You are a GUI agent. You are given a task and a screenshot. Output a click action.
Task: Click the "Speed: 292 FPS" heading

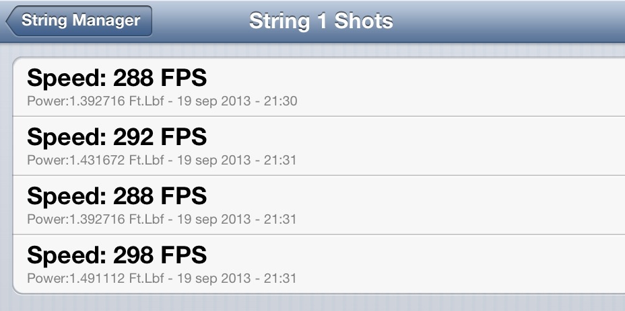[117, 137]
